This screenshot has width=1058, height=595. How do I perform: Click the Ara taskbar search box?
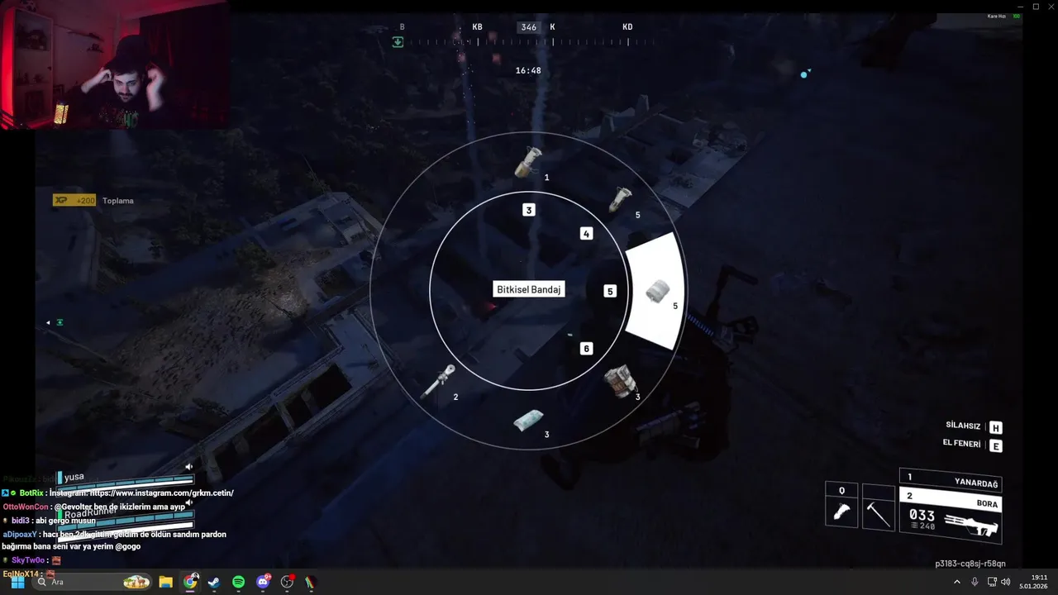(93, 582)
